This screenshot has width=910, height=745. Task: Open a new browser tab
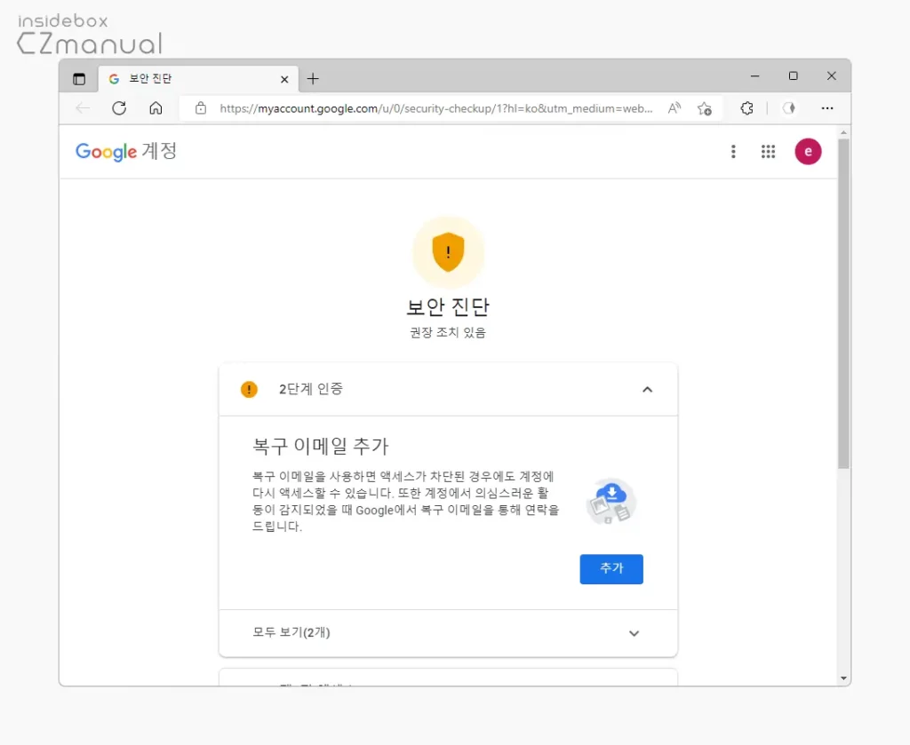pyautogui.click(x=313, y=78)
